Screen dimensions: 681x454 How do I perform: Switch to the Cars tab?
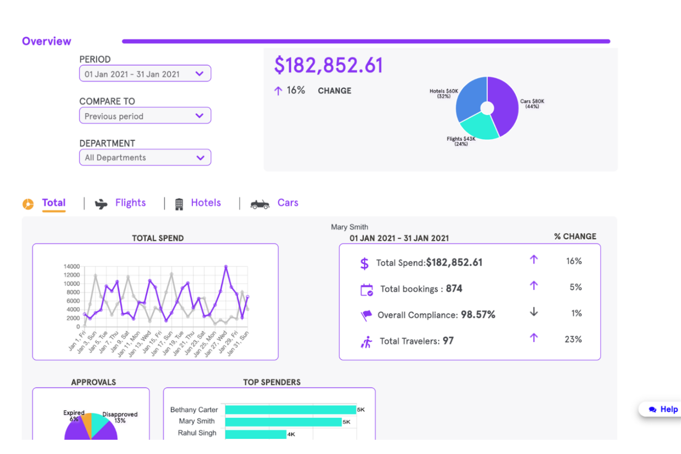[288, 203]
